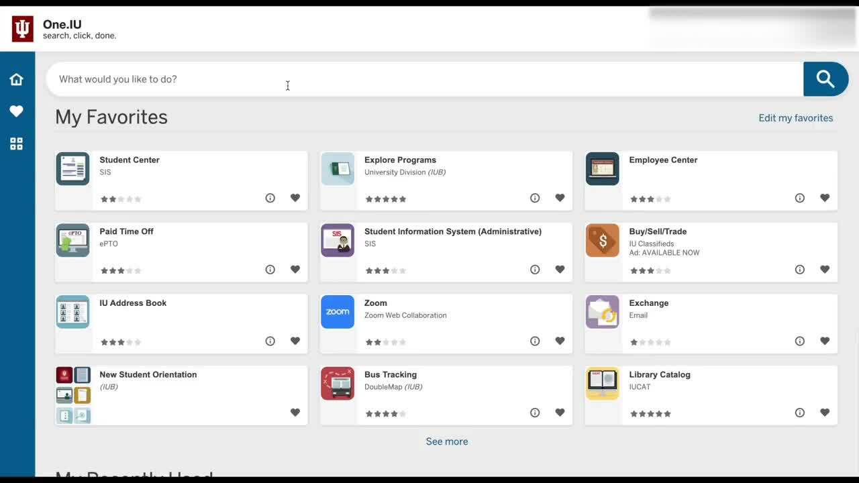Open the Student Center app icon
Screen dimensions: 859x483
72,168
